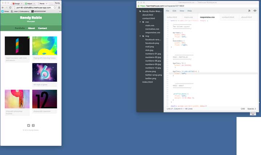Click the share/fork icon beside the eye

point(249,11)
